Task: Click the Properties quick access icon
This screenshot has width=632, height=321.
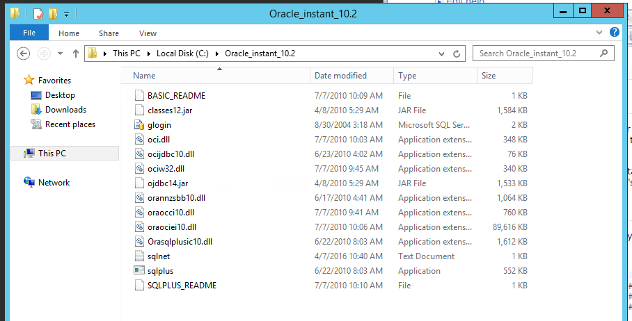Action: [38, 13]
